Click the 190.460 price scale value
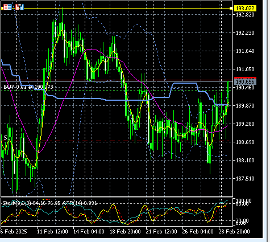The height and width of the screenshot is (242, 270). click(x=245, y=88)
